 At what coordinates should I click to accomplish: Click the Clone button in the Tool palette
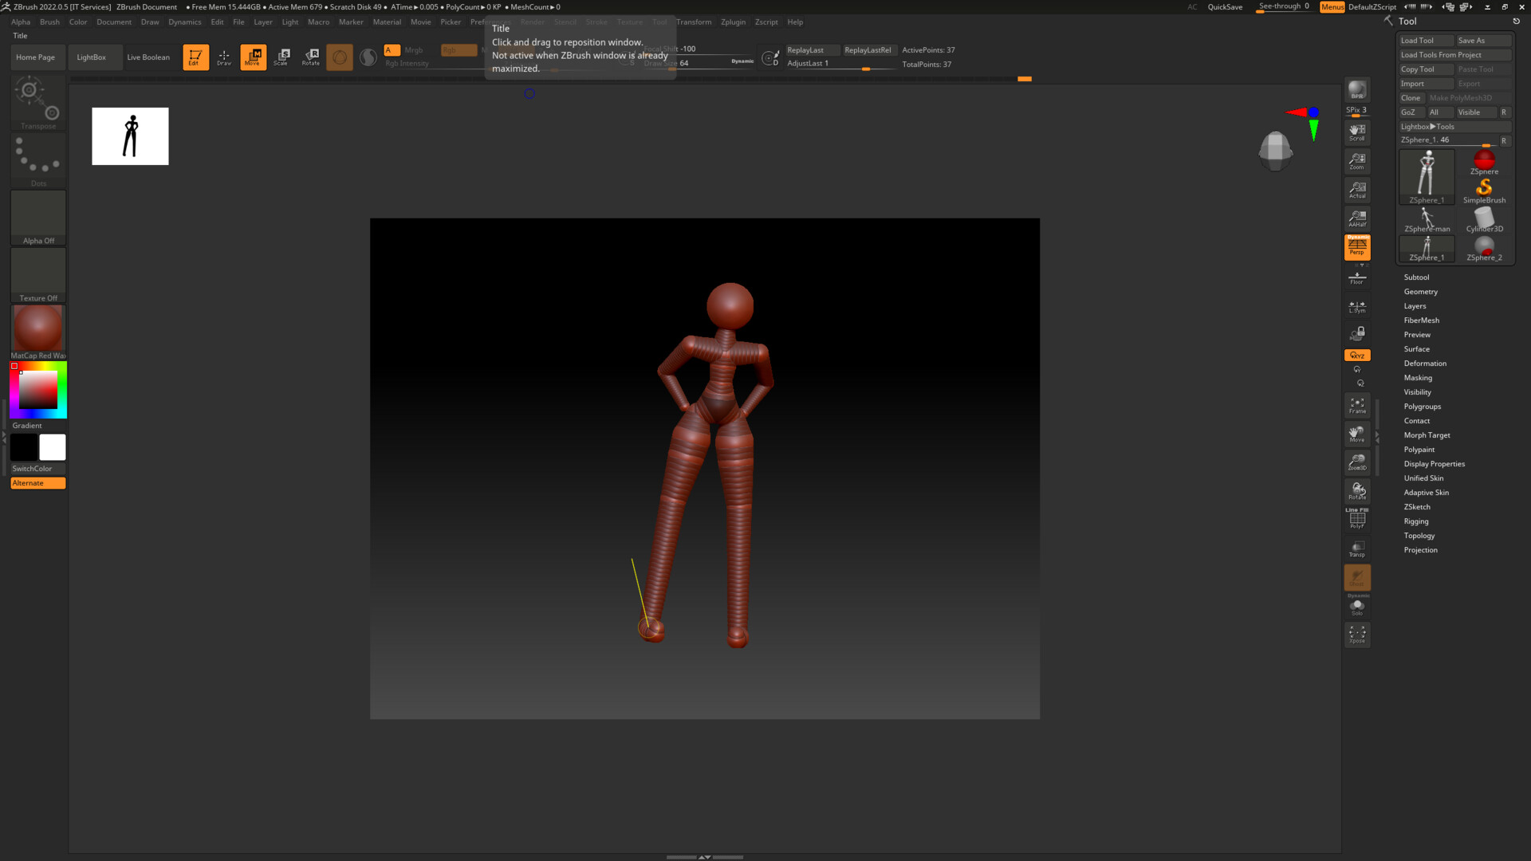[x=1411, y=97]
